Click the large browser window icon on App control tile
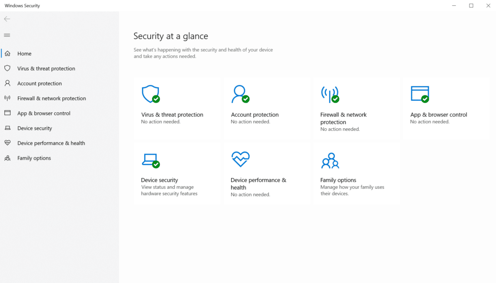This screenshot has width=496, height=283. (x=420, y=94)
